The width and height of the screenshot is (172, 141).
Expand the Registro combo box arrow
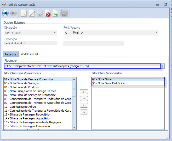[163, 66]
